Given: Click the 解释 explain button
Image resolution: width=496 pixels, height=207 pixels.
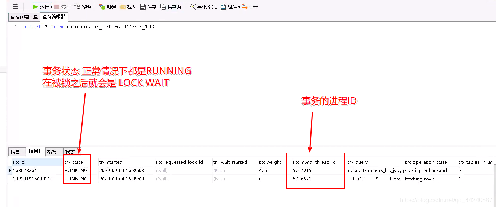Looking at the screenshot, I should click(x=82, y=7).
